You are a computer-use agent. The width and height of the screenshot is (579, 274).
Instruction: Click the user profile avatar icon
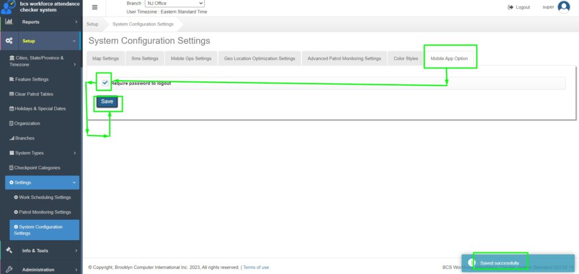click(x=563, y=7)
